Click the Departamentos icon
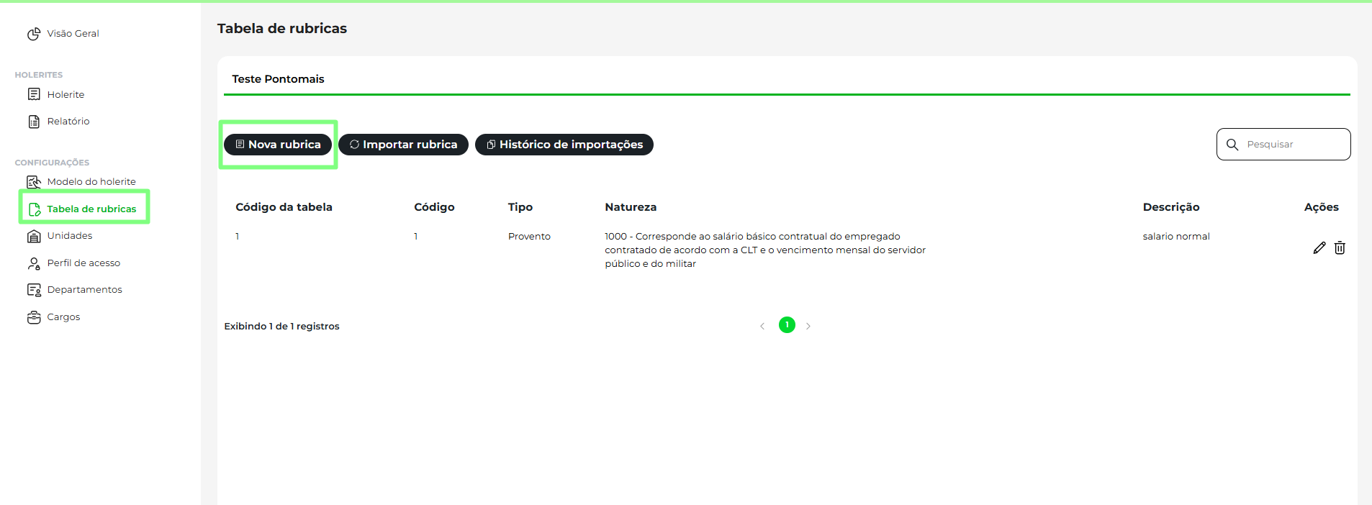Image resolution: width=1372 pixels, height=505 pixels. (34, 290)
